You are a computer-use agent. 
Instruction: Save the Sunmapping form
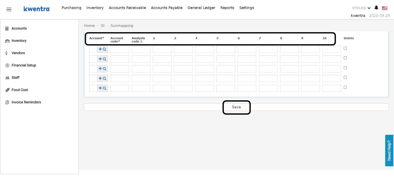coord(236,107)
